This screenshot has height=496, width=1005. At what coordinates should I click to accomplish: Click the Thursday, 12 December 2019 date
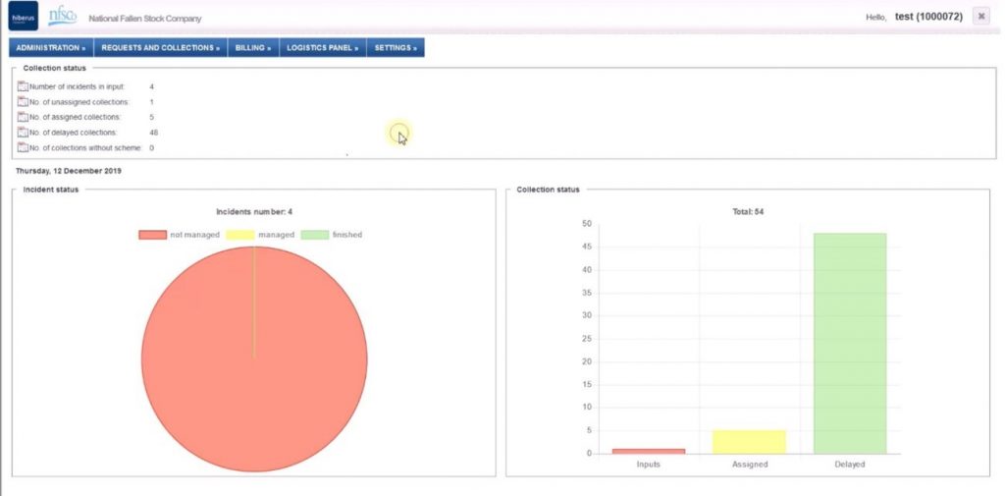pos(69,171)
